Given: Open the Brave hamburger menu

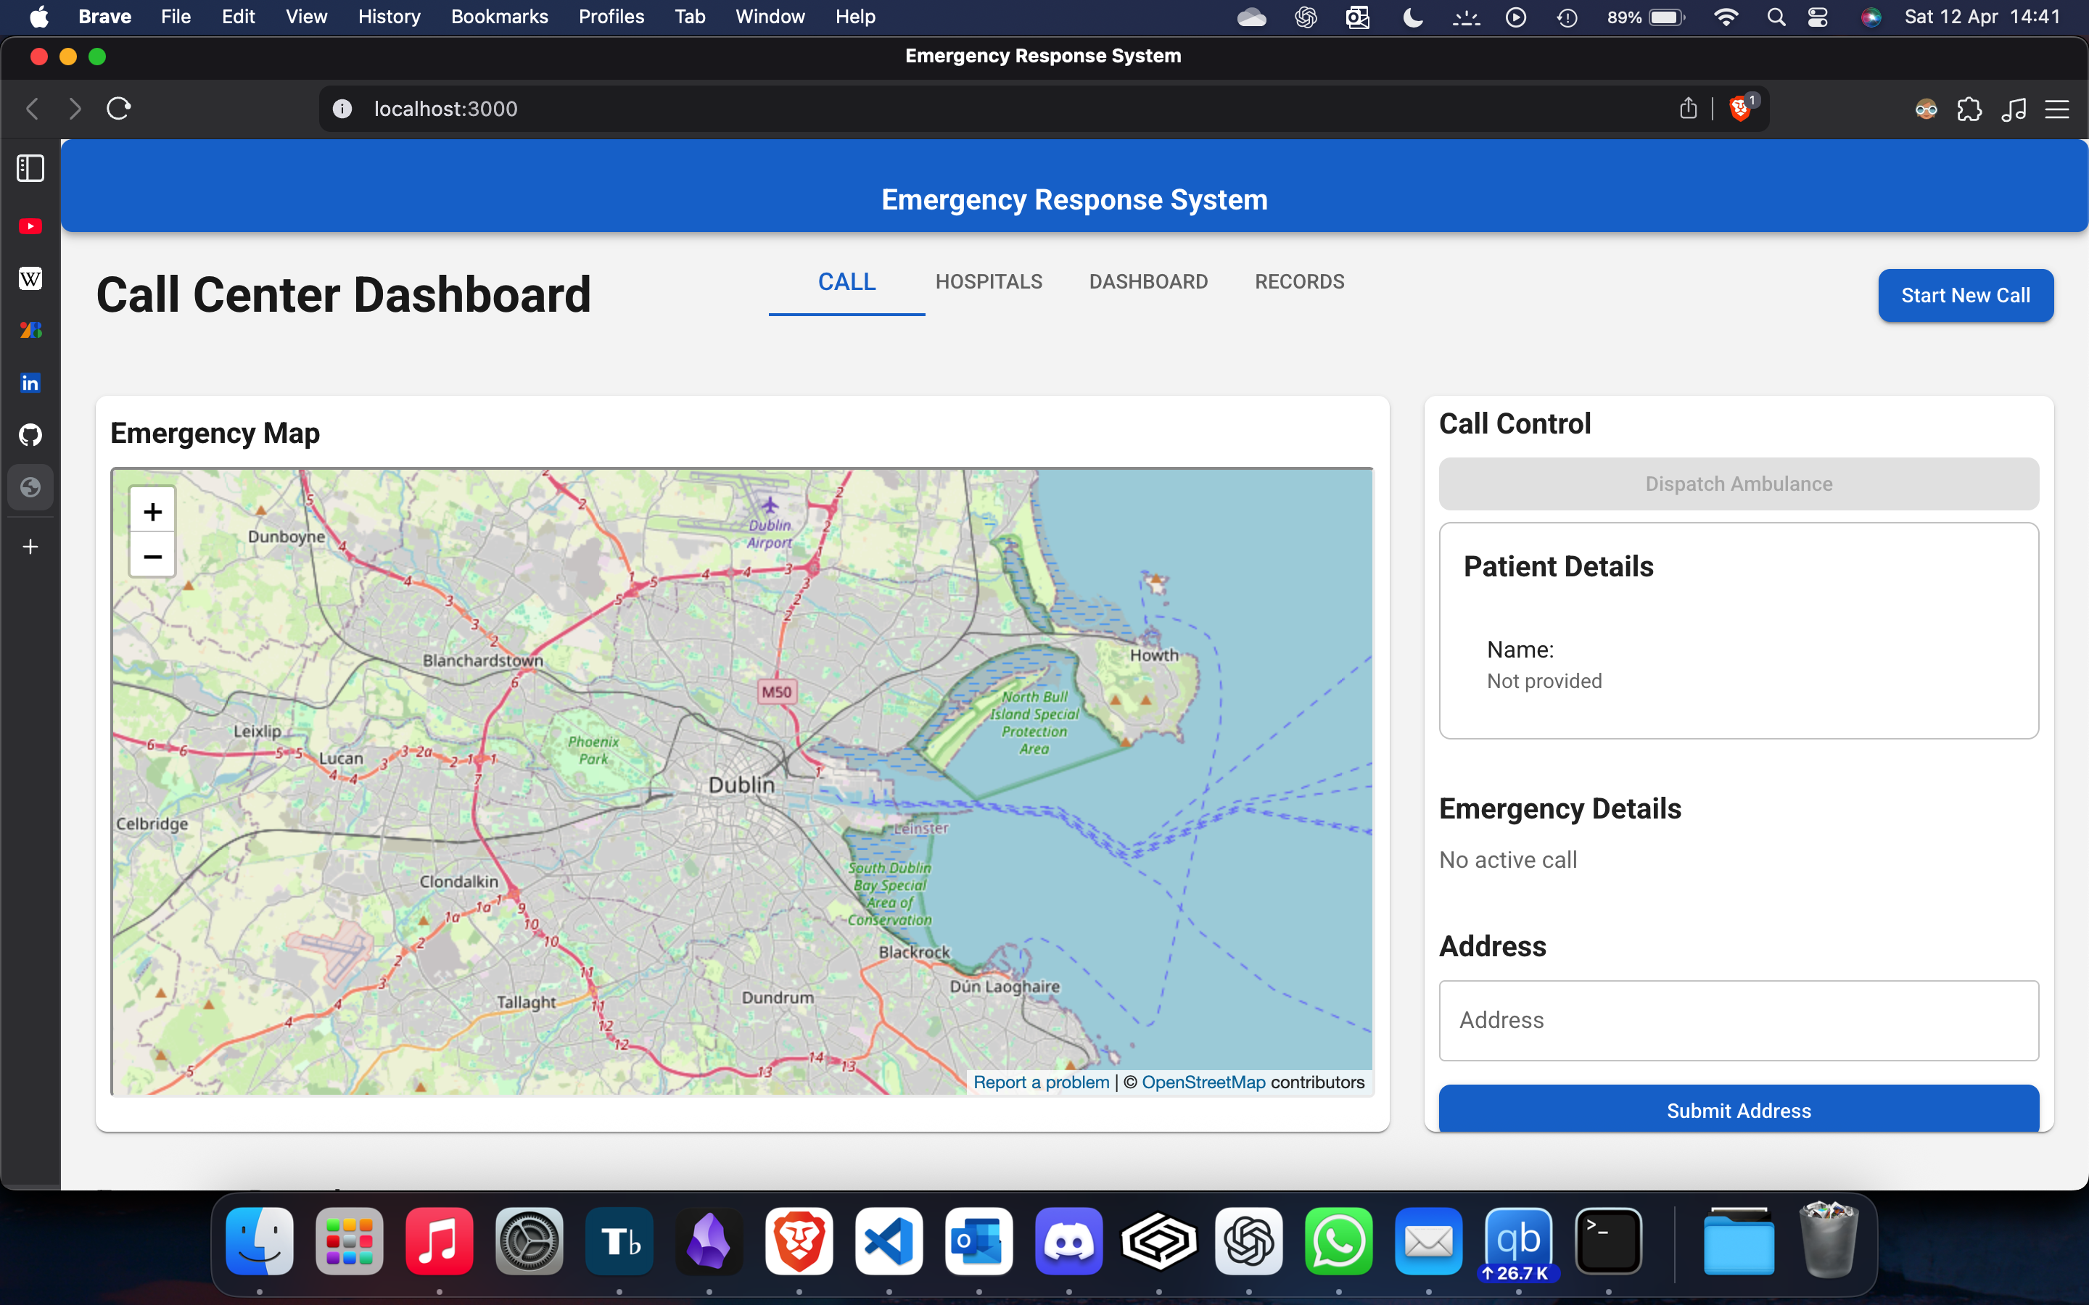Looking at the screenshot, I should (2057, 109).
